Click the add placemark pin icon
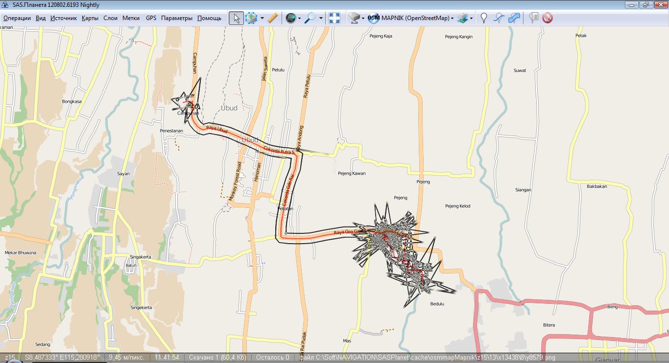 tap(483, 18)
